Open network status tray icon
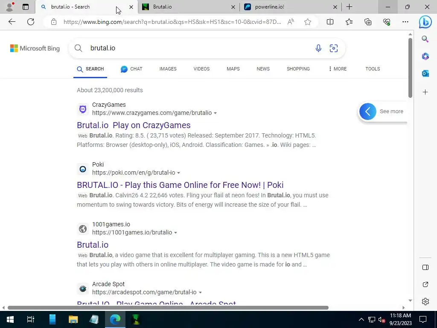The image size is (437, 328). [372, 319]
